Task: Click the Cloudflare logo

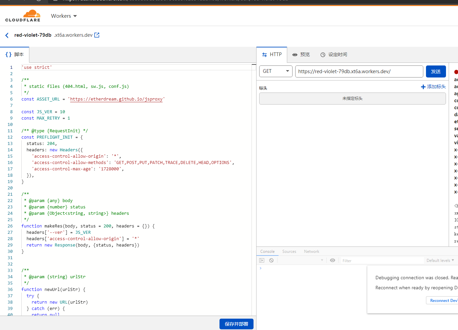Action: tap(23, 16)
